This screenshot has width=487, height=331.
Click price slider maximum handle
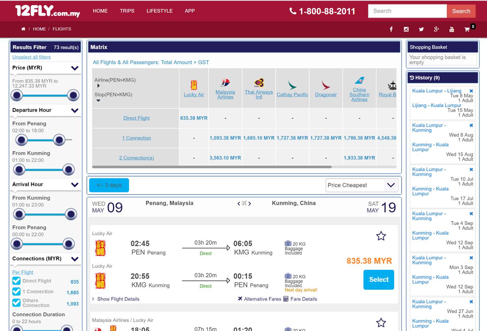[x=73, y=95]
